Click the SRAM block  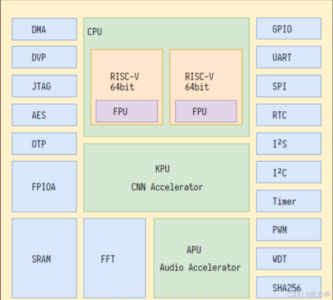pyautogui.click(x=44, y=258)
